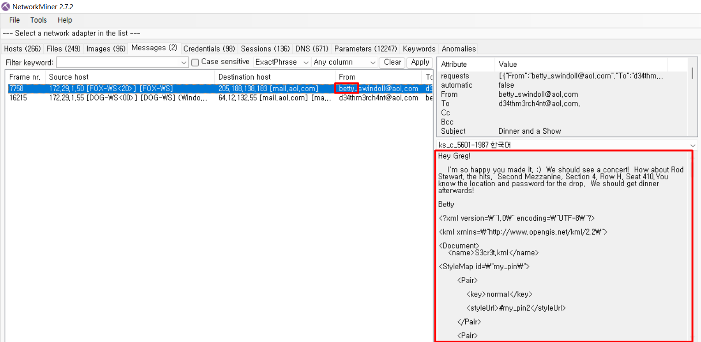Screen dimensions: 701x342
Task: Click the Value column header
Action: 581,65
